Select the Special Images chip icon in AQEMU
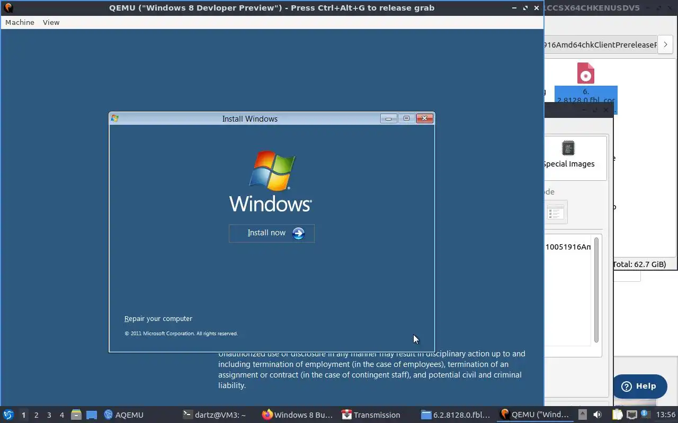Viewport: 678px width, 423px height. 568,148
